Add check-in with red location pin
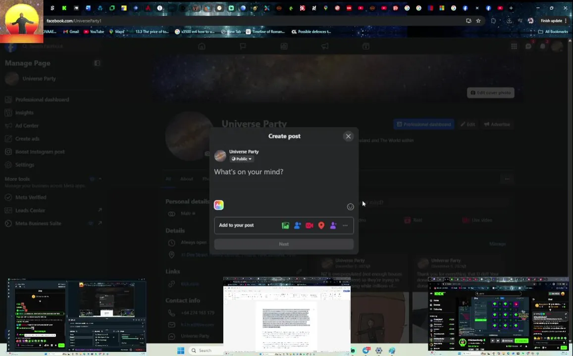The height and width of the screenshot is (356, 573). click(321, 225)
